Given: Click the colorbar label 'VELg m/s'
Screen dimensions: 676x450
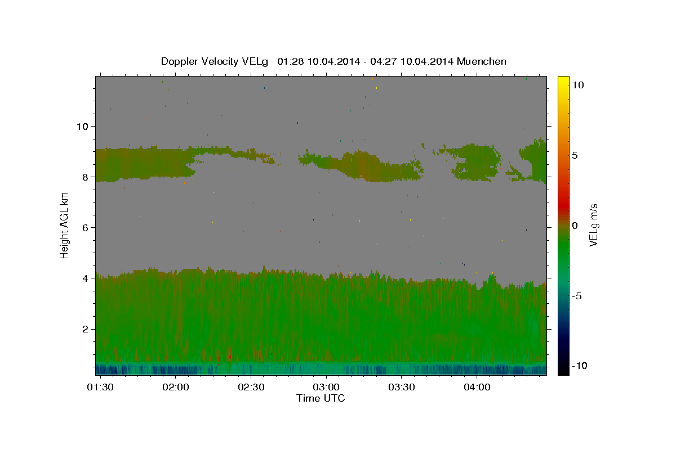Looking at the screenshot, I should pos(594,225).
